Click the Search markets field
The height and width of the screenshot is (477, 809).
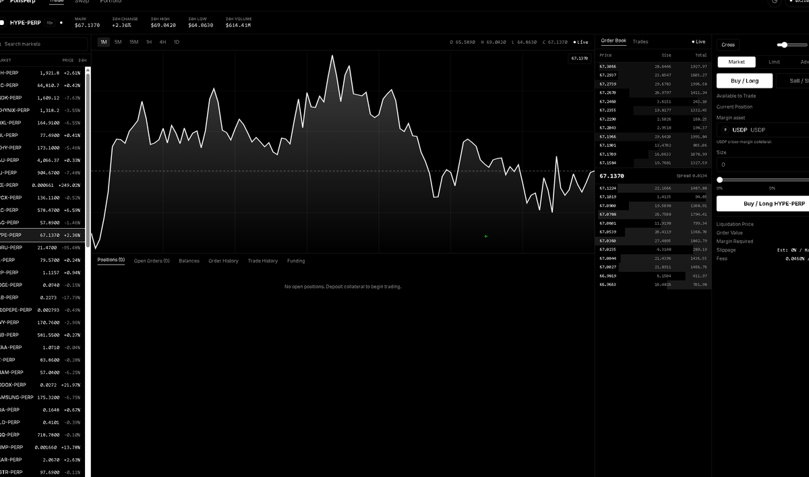pyautogui.click(x=44, y=44)
